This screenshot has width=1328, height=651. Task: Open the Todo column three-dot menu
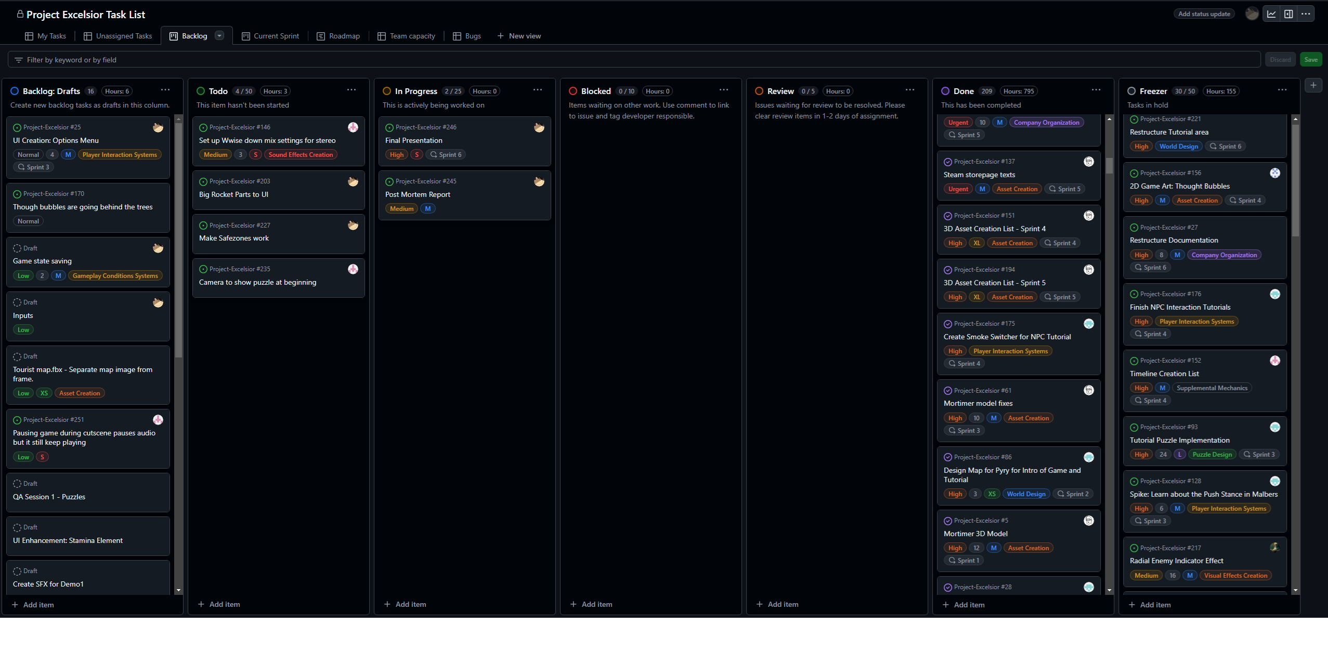351,90
